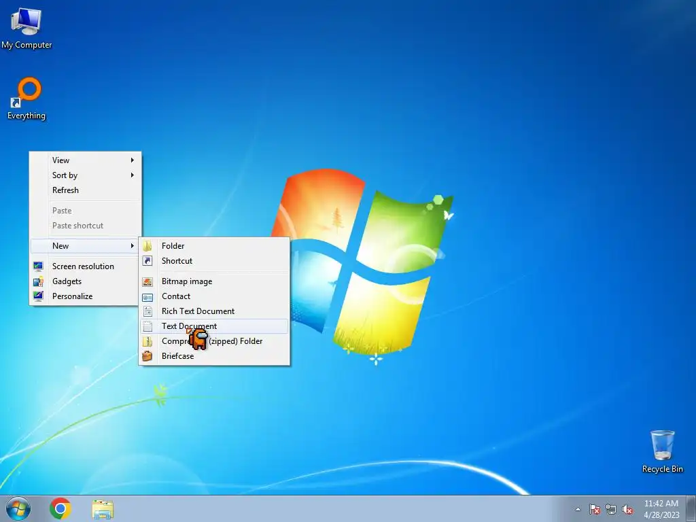Choose Gadgets from the menu
The image size is (696, 522).
(x=85, y=281)
